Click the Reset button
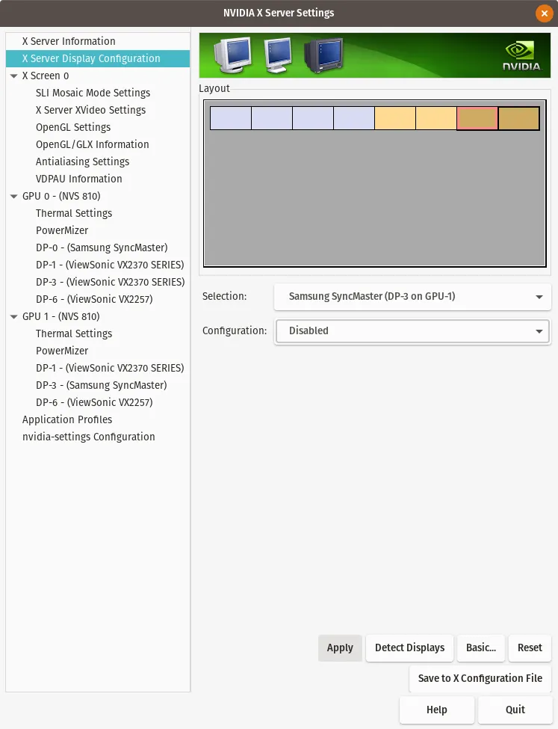Viewport: 558px width, 729px height. click(530, 648)
